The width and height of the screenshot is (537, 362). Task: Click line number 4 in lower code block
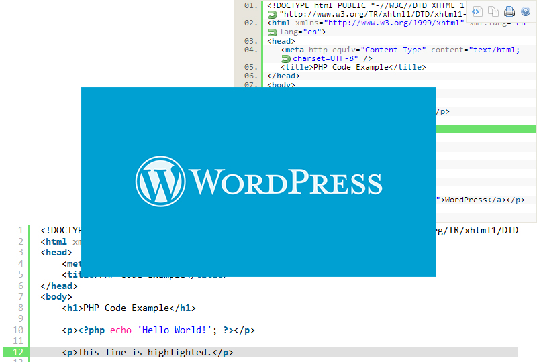[21, 263]
